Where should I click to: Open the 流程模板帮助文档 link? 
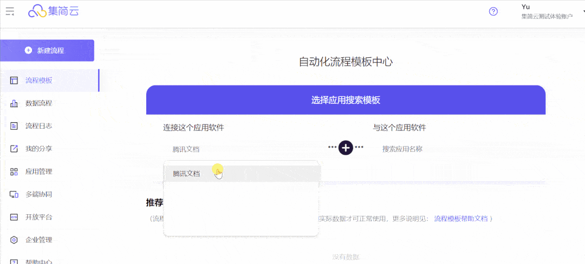(x=460, y=219)
